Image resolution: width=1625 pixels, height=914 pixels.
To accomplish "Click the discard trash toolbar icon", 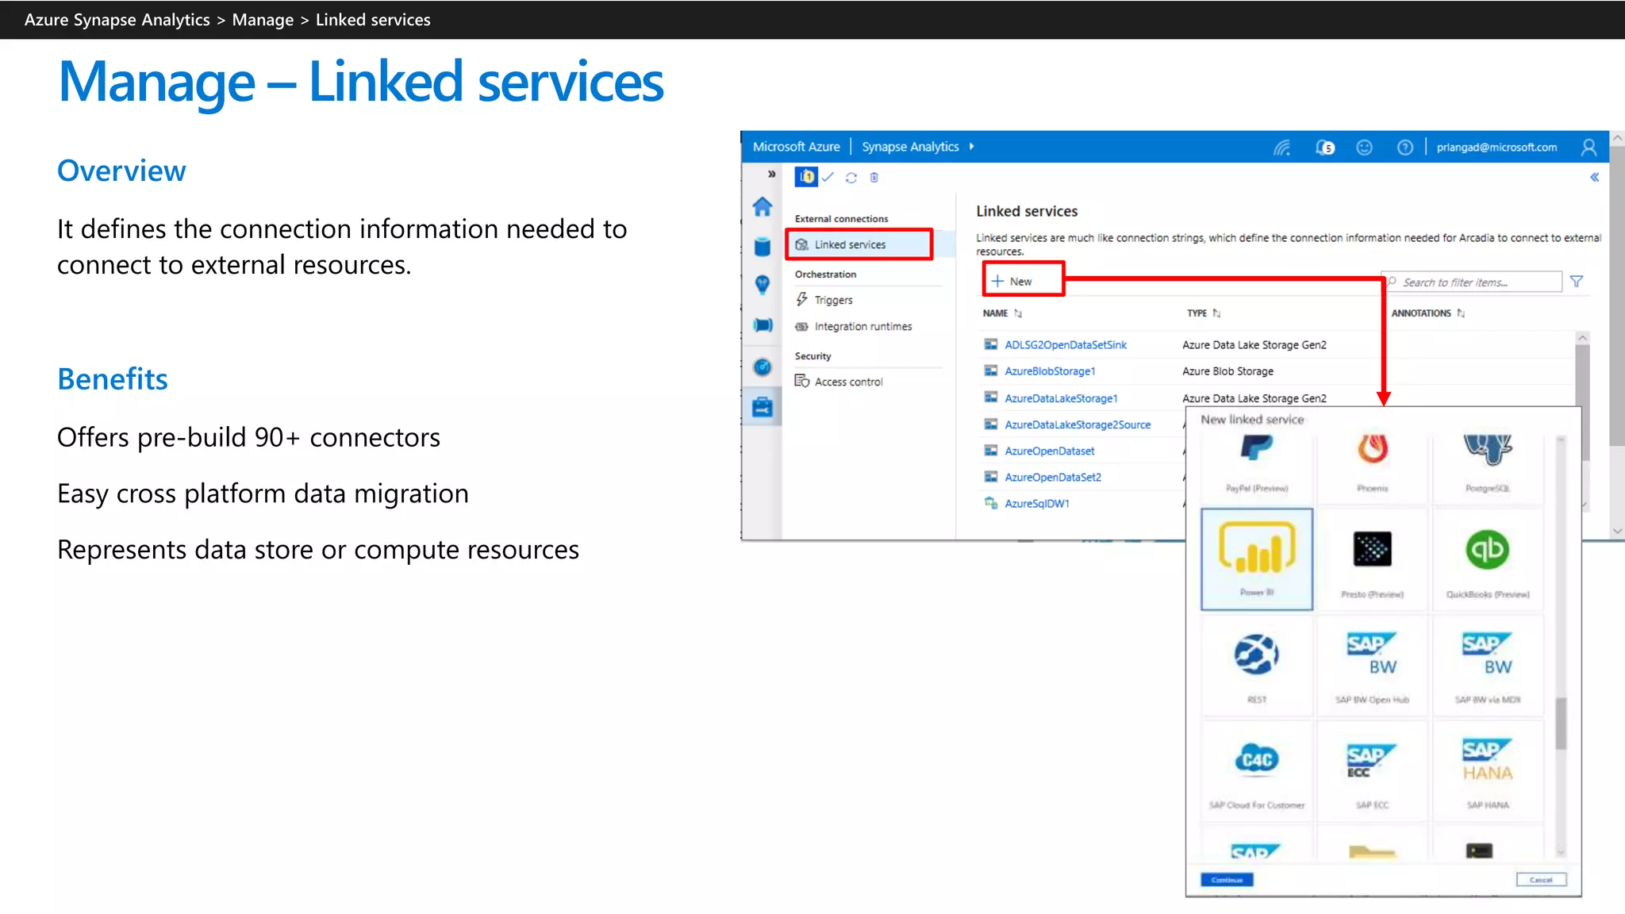I will [874, 178].
